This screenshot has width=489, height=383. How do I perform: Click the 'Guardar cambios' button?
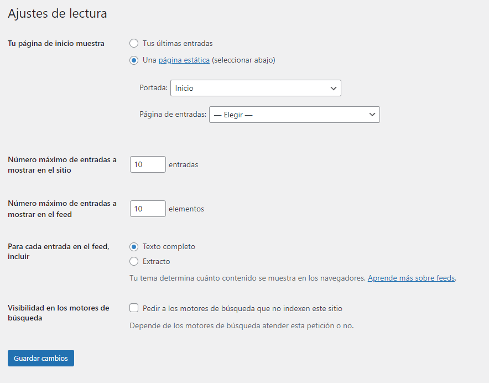coord(41,358)
